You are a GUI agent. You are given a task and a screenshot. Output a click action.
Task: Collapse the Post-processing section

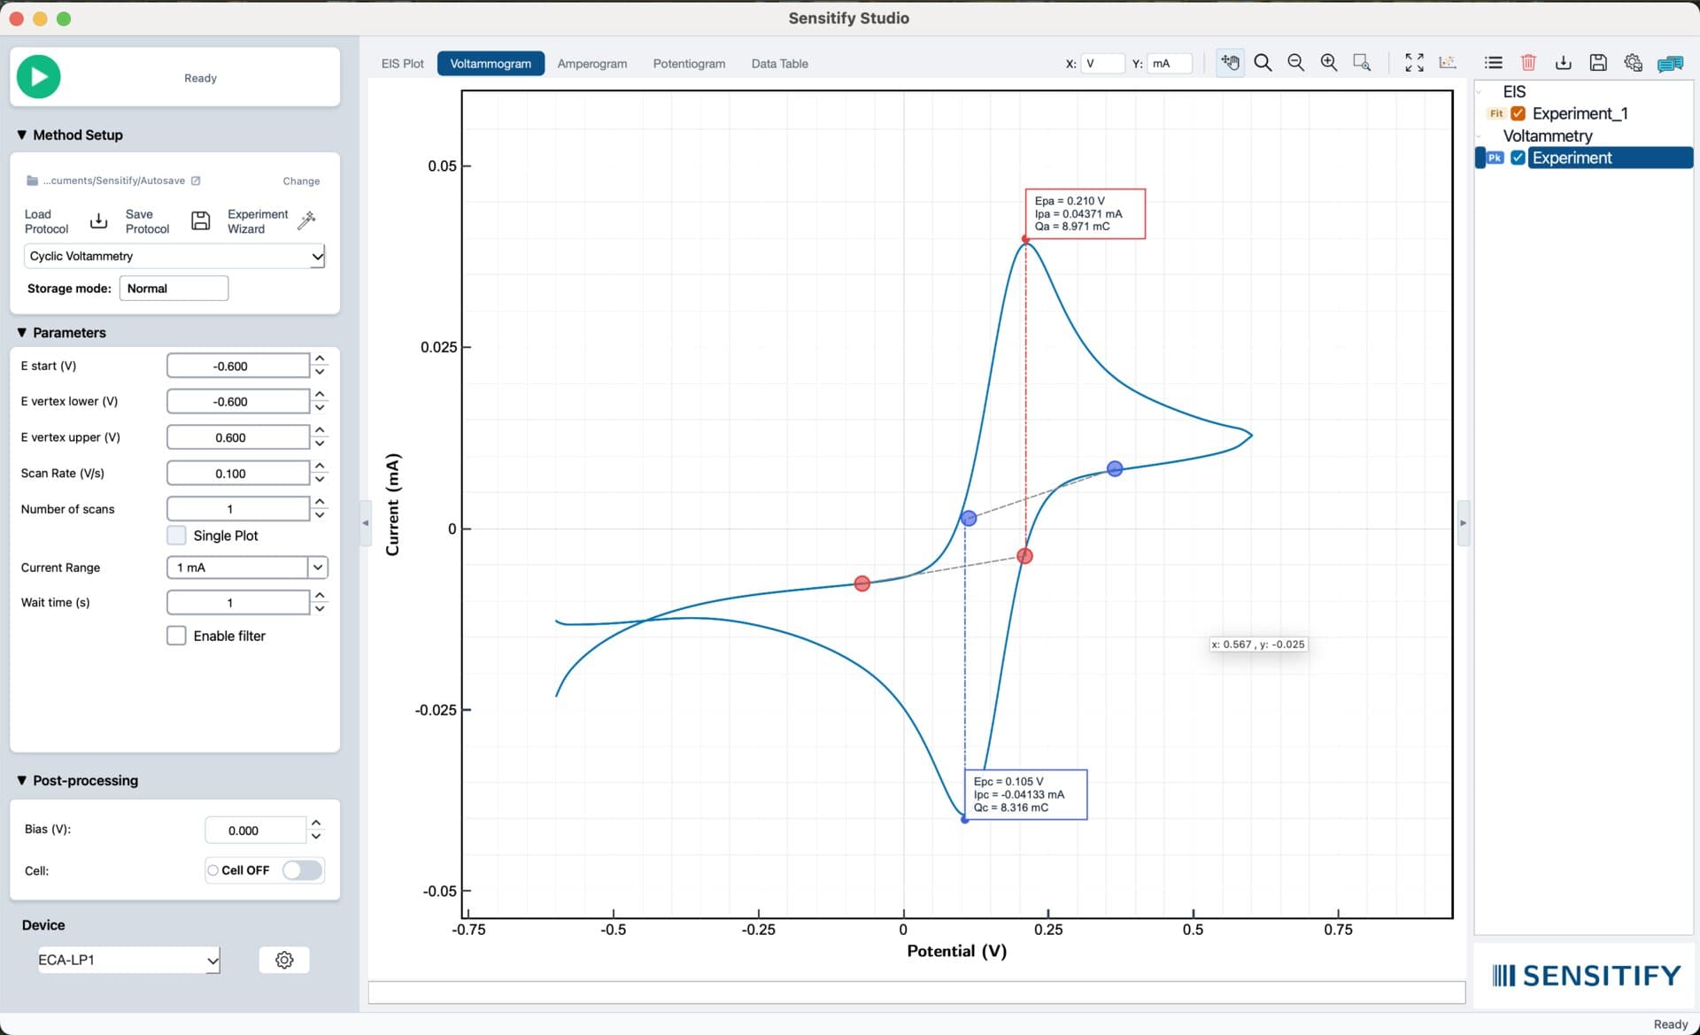[x=21, y=781]
